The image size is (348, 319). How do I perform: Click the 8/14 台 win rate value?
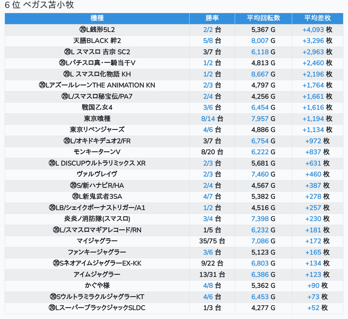(212, 119)
